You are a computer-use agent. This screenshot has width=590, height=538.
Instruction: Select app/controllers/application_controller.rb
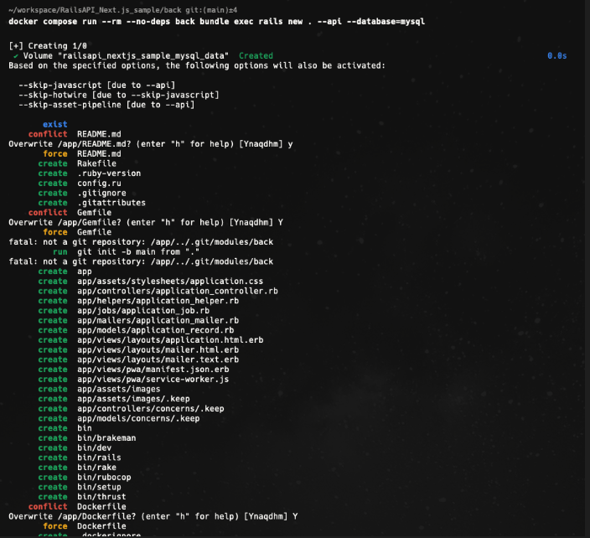[178, 291]
